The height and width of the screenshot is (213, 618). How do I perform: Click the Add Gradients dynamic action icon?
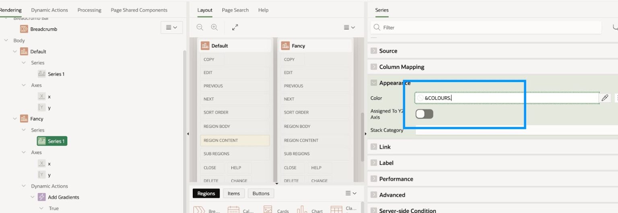(x=42, y=197)
